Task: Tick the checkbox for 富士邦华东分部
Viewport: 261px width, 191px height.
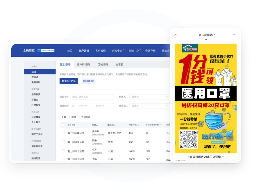Action: coord(63,142)
